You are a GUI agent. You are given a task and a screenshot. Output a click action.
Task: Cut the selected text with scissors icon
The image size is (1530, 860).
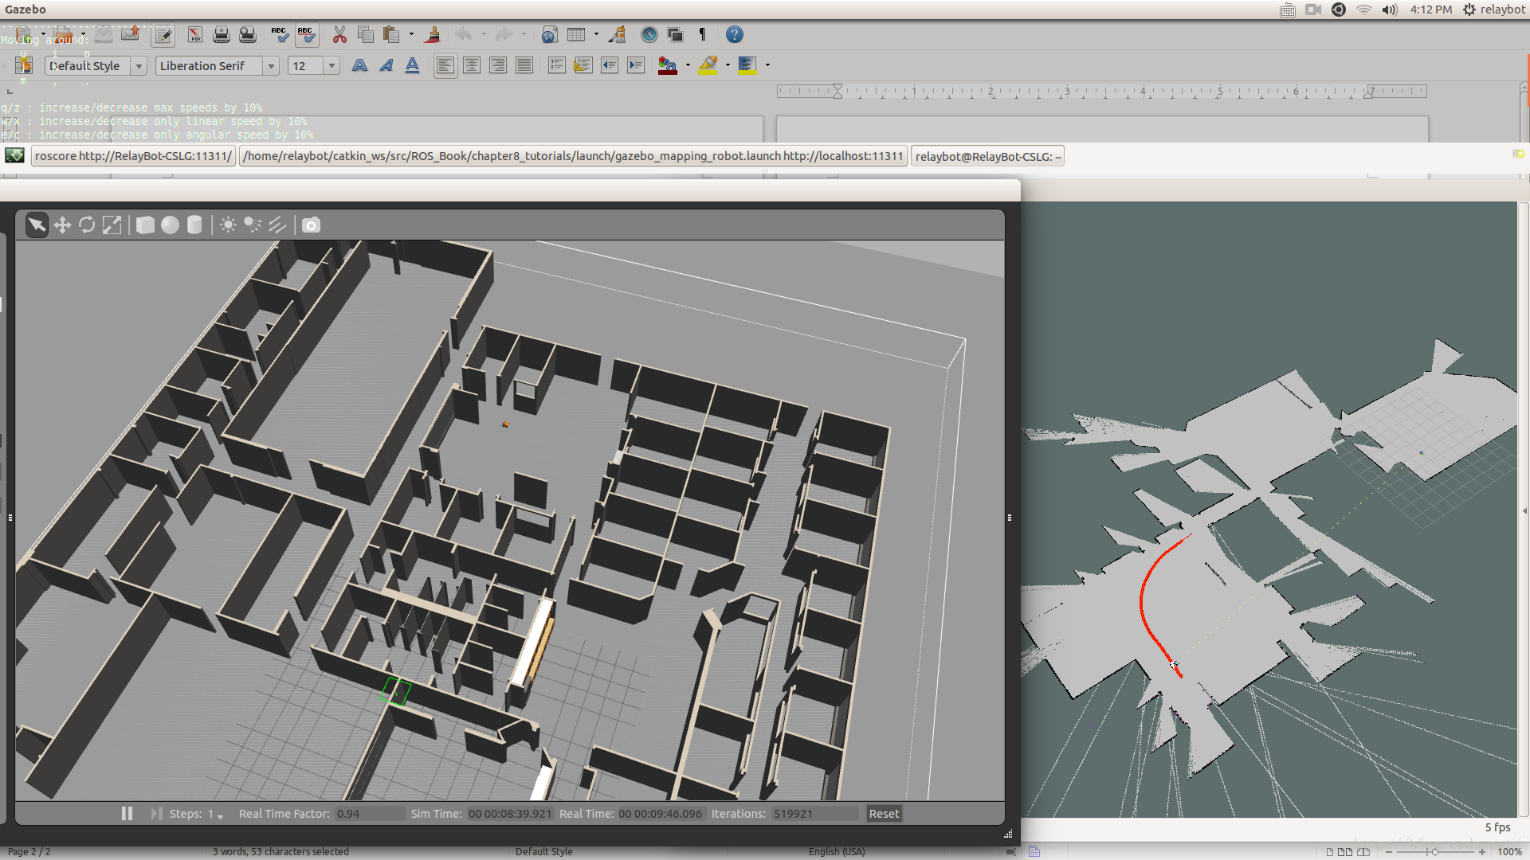click(x=339, y=35)
